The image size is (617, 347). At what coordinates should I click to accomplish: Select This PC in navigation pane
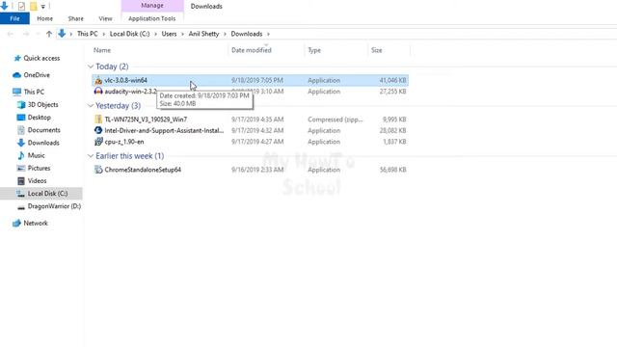coord(34,92)
